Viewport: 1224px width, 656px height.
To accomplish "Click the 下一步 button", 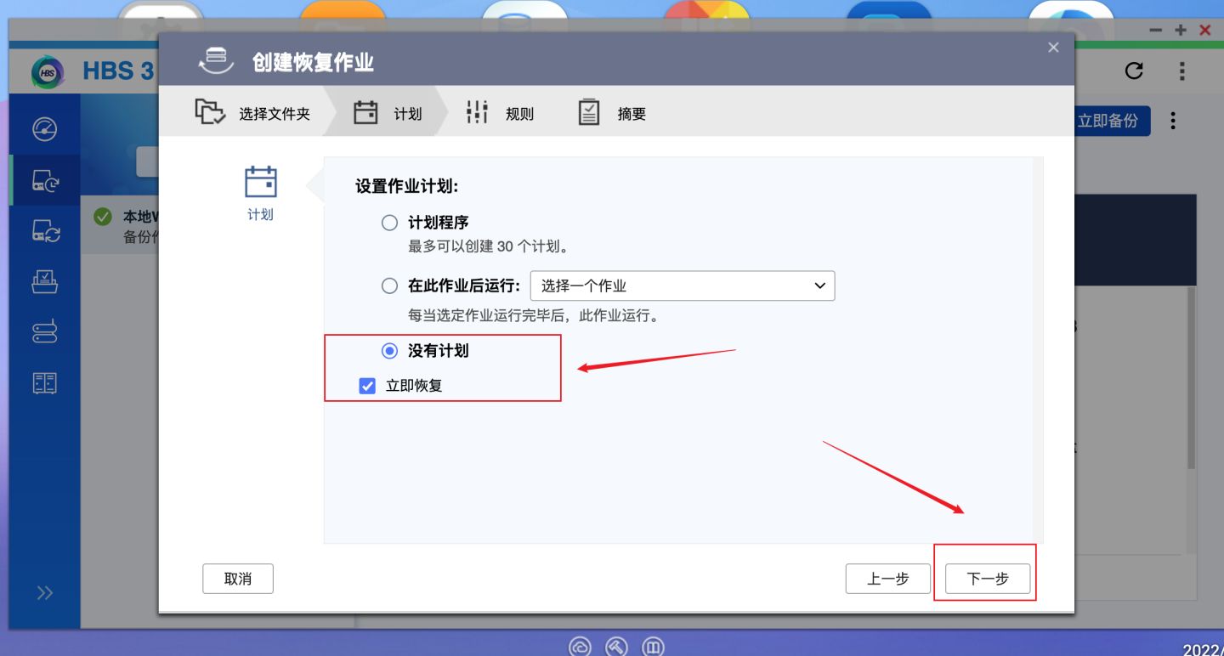I will (986, 578).
